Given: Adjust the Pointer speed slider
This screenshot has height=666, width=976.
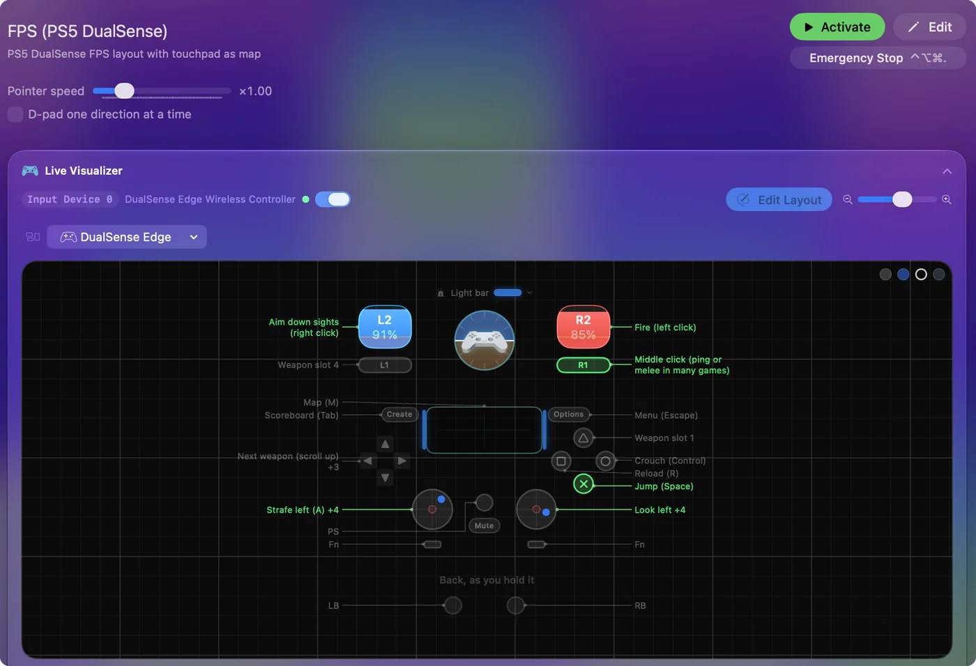Looking at the screenshot, I should coord(162,91).
